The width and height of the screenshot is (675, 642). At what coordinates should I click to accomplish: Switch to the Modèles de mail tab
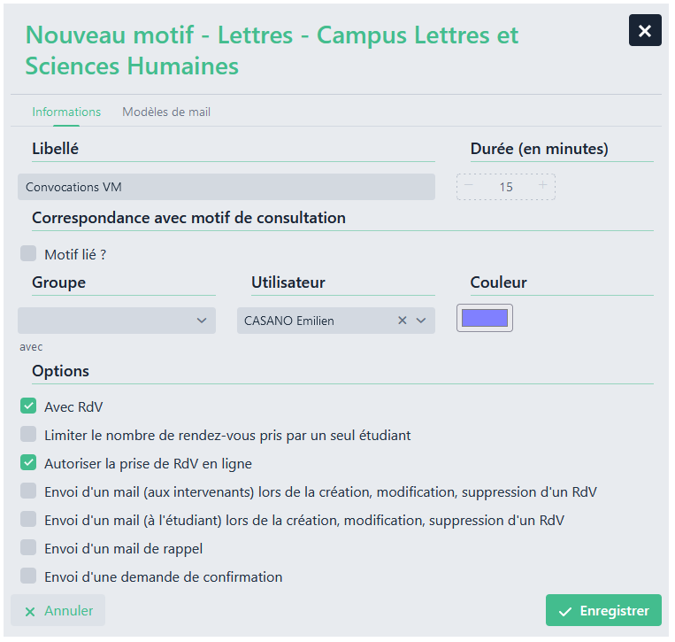[x=166, y=112]
